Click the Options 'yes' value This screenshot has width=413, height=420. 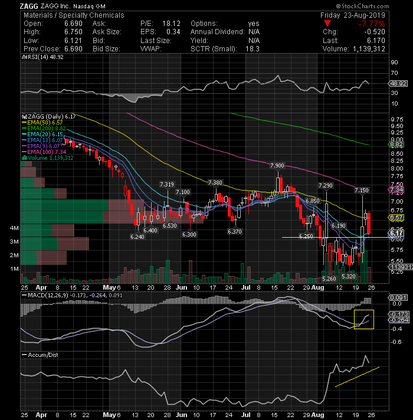click(x=254, y=24)
